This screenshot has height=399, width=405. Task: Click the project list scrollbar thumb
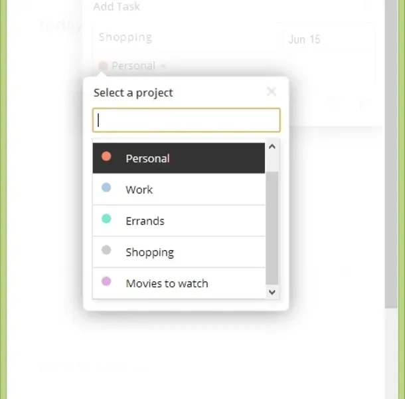[272, 226]
